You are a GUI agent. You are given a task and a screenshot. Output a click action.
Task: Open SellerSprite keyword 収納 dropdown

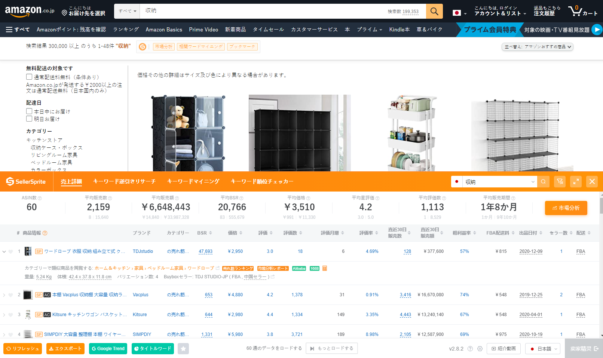(500, 182)
